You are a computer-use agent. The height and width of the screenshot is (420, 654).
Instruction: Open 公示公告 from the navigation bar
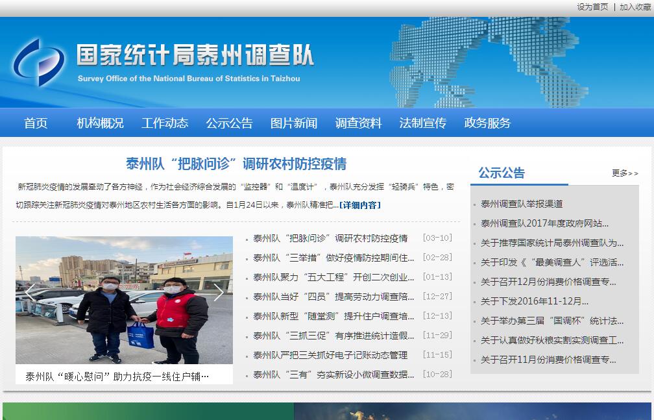[x=229, y=123]
